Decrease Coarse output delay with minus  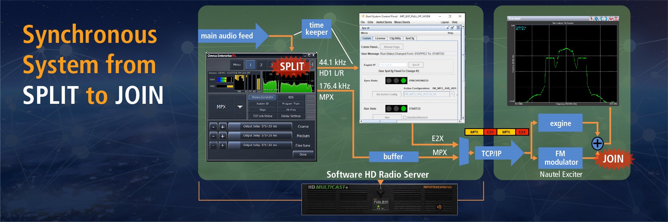[213, 126]
